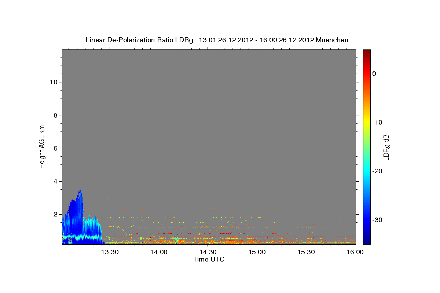Click the orange horizontal line echo near 15:00
Viewport: 440px width, 293px height.
point(257,237)
